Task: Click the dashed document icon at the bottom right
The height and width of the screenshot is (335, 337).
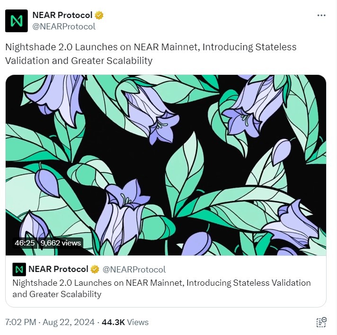Action: pos(321,322)
